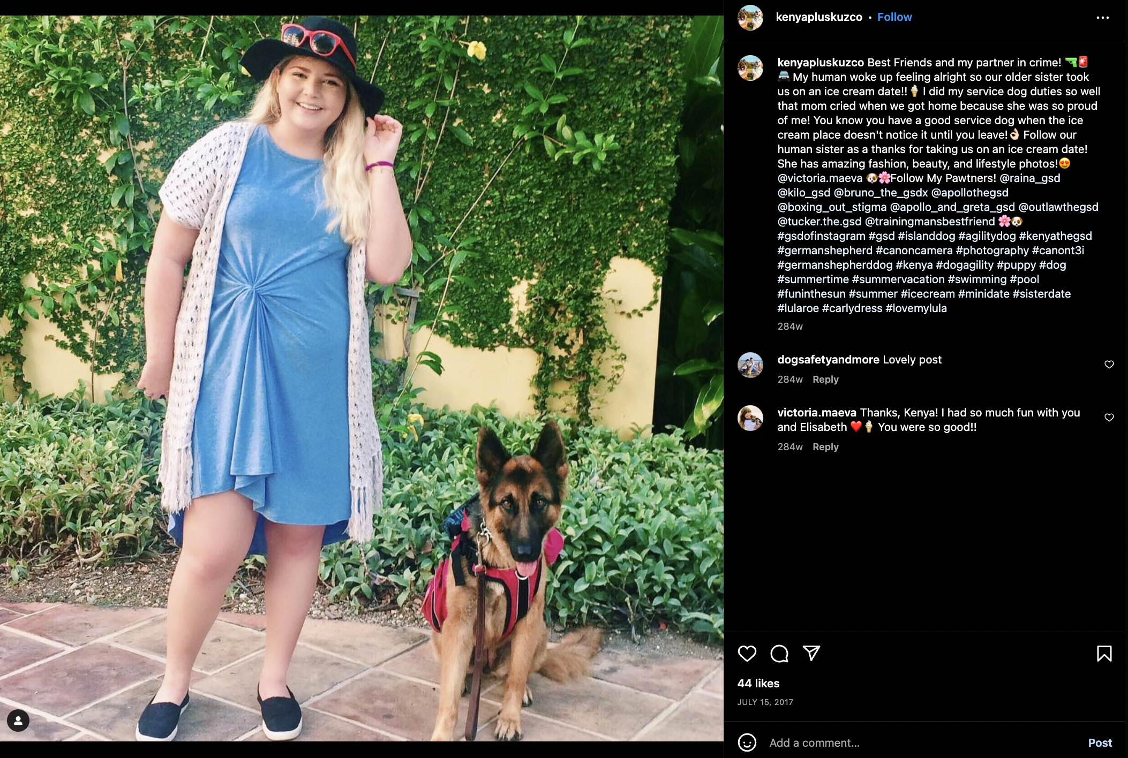
Task: Submit comment with Post button
Action: tap(1100, 743)
